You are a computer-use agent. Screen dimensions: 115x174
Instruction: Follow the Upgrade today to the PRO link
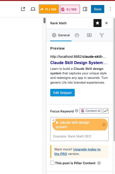(x=77, y=151)
